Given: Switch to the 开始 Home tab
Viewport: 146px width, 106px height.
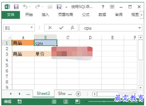Looking at the screenshot, I should click(x=29, y=15).
